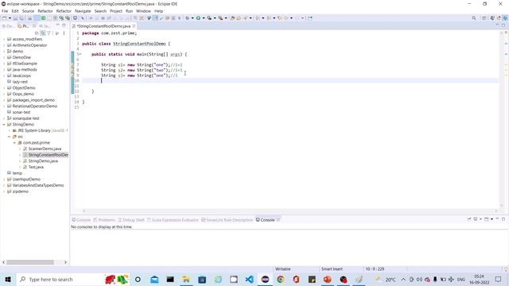Expand the access_modifiers project
509x286 pixels.
coord(4,39)
